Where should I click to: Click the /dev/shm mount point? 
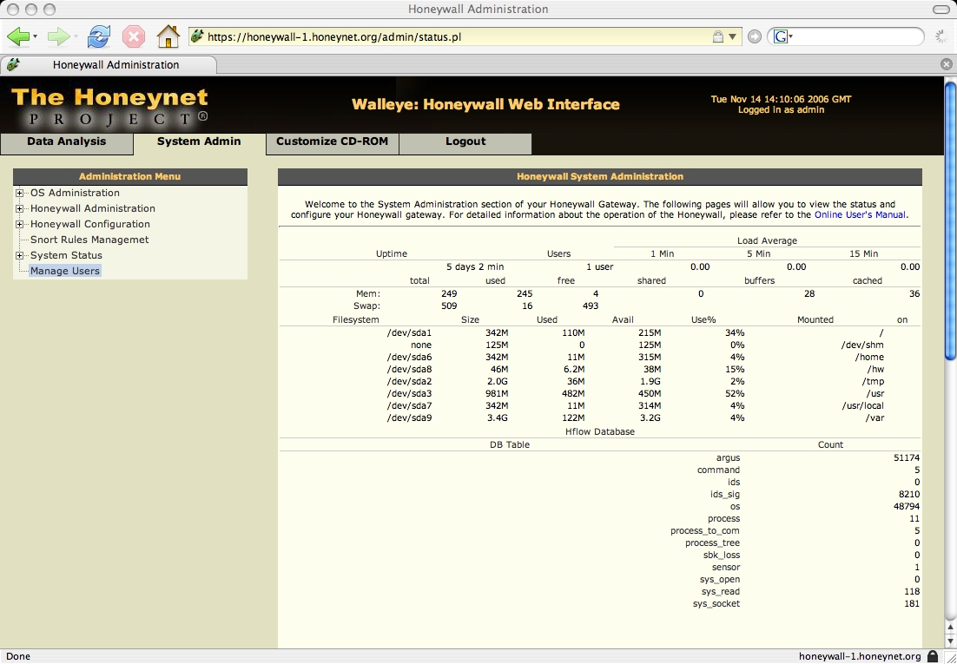[861, 345]
